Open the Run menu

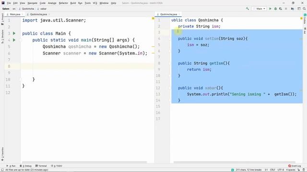point(80,3)
